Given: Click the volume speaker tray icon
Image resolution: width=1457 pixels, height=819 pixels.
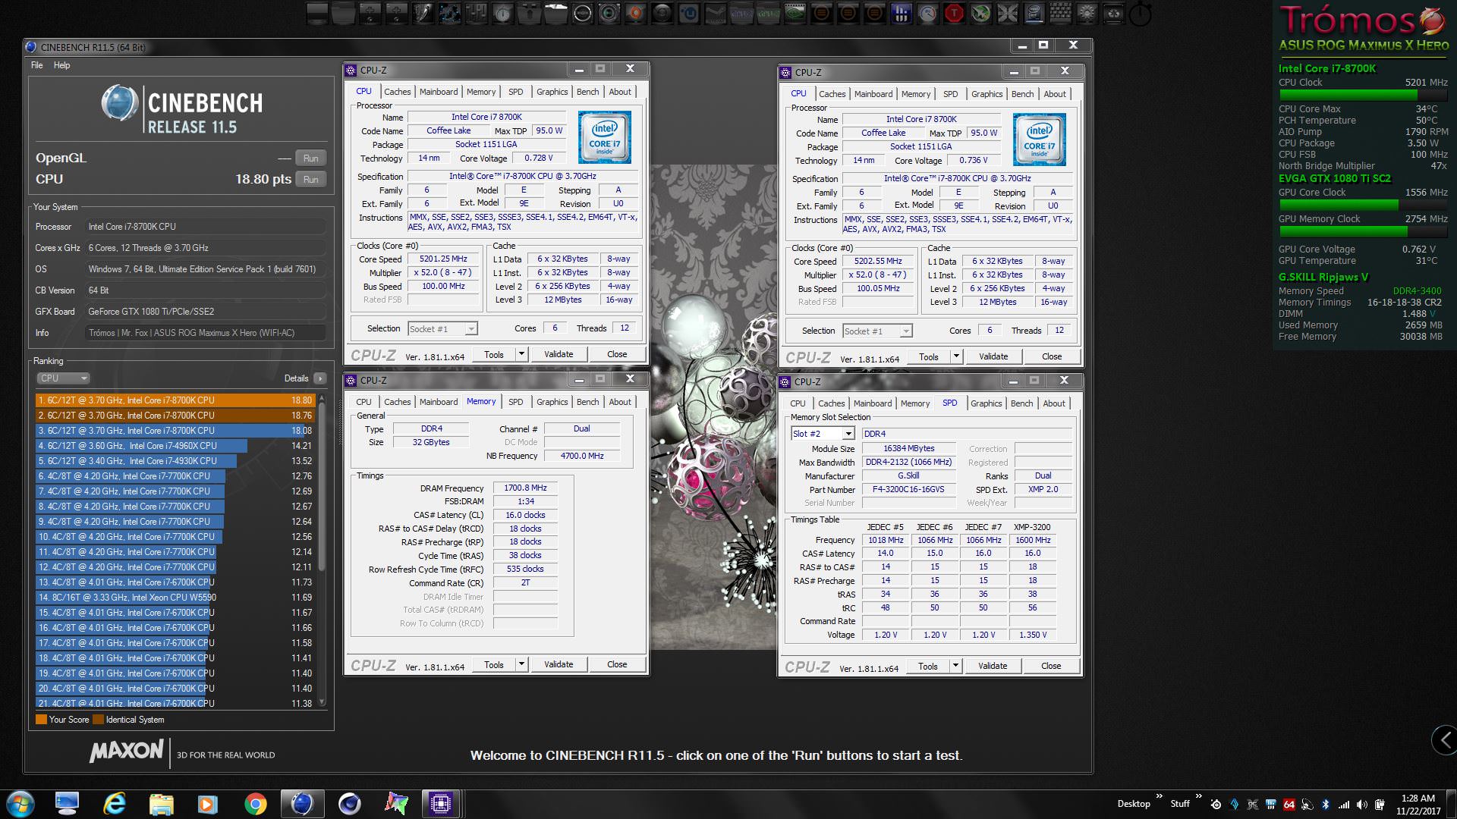Looking at the screenshot, I should coord(1361,805).
